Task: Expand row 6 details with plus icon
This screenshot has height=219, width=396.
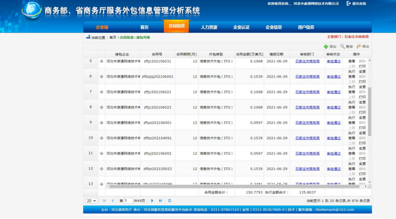Action: point(101,77)
